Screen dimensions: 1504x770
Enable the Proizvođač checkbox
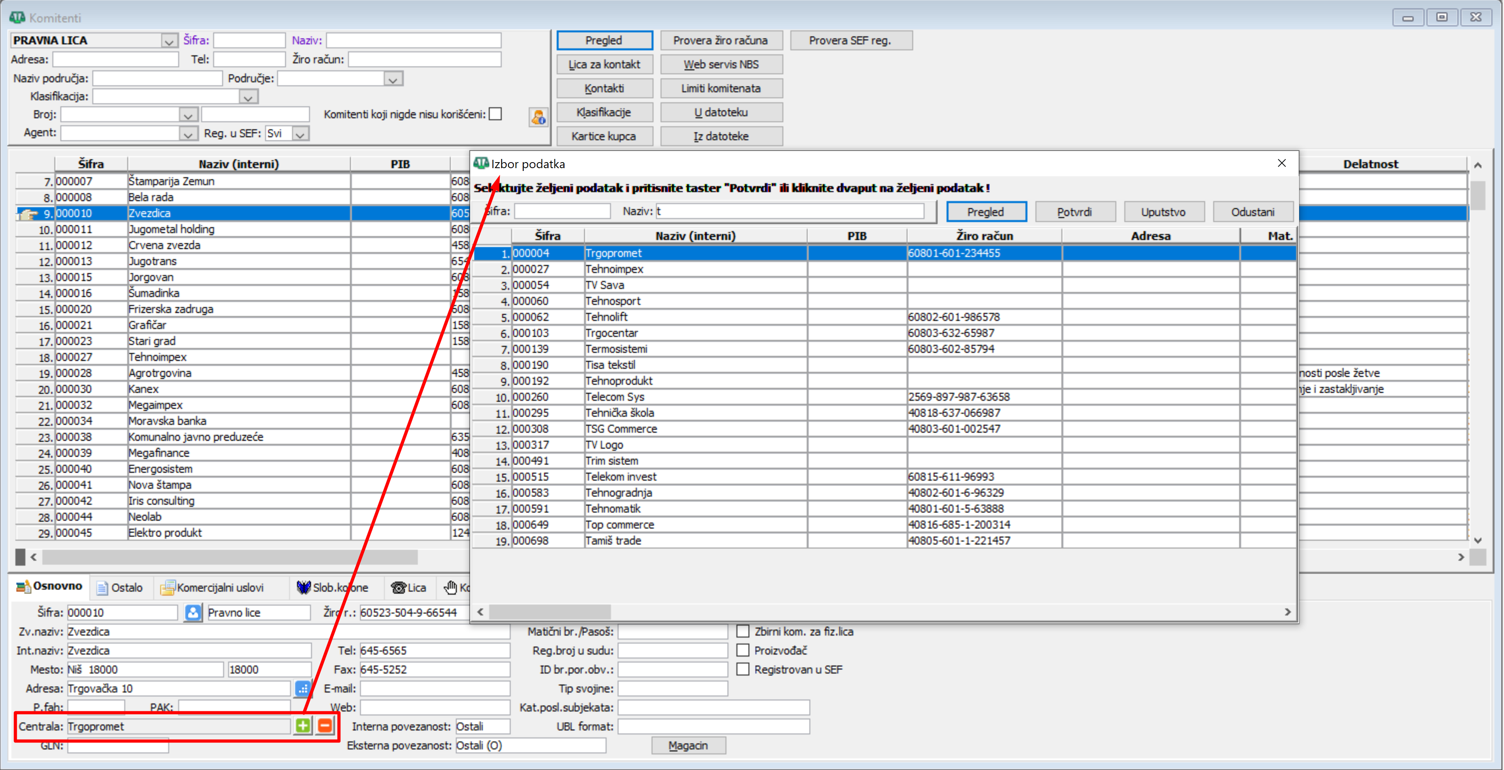pos(743,650)
